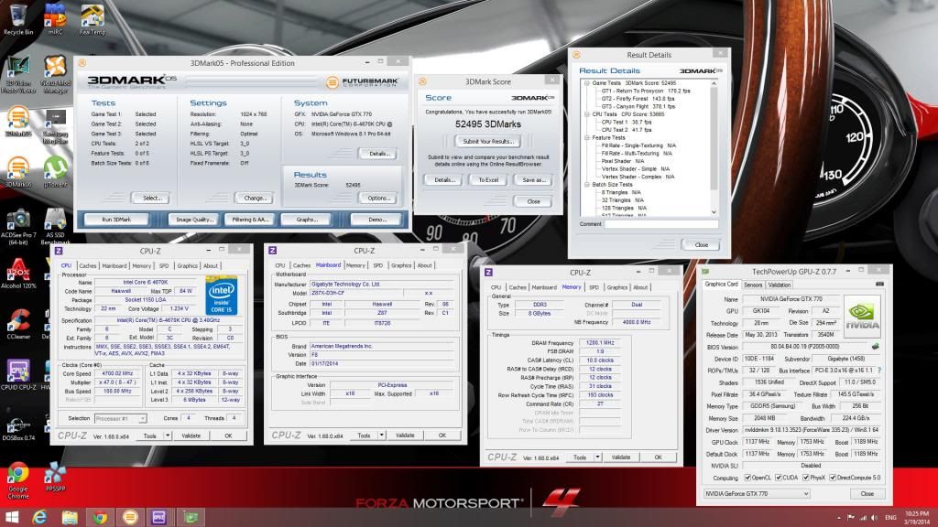Toggle the OpenCL checkbox in GPU-Z
The image size is (938, 527).
747,478
